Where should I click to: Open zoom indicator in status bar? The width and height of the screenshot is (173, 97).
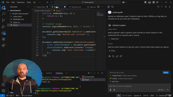(x=119, y=95)
